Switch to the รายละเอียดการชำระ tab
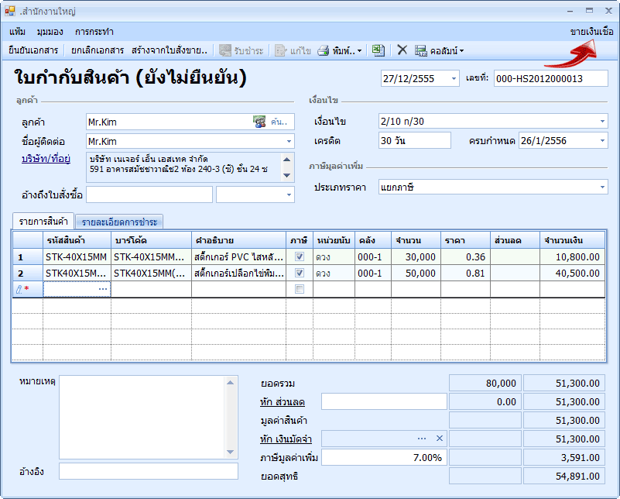Image resolution: width=620 pixels, height=499 pixels. 119,222
